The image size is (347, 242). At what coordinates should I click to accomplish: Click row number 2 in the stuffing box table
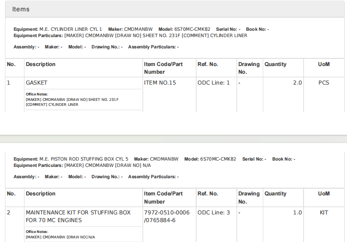click(x=9, y=212)
